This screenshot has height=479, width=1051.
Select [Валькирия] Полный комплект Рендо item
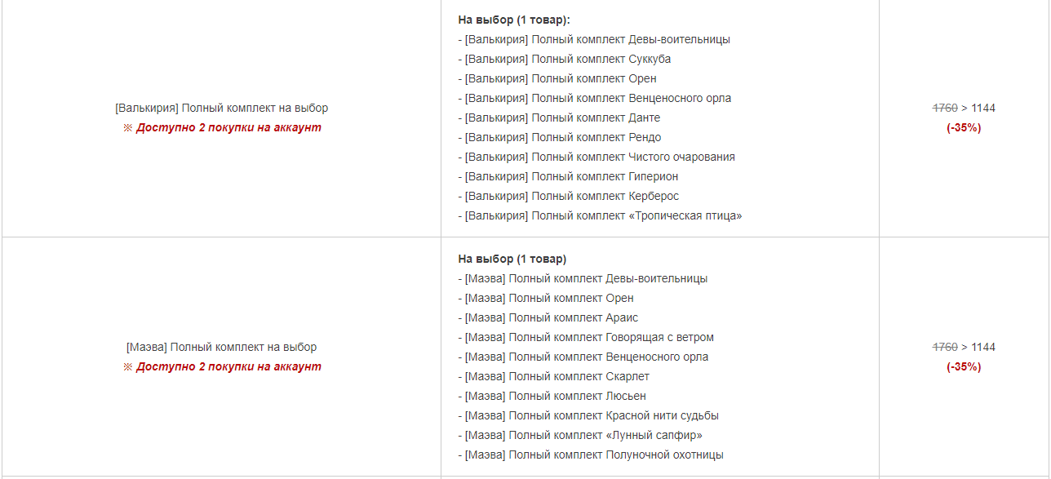(560, 137)
